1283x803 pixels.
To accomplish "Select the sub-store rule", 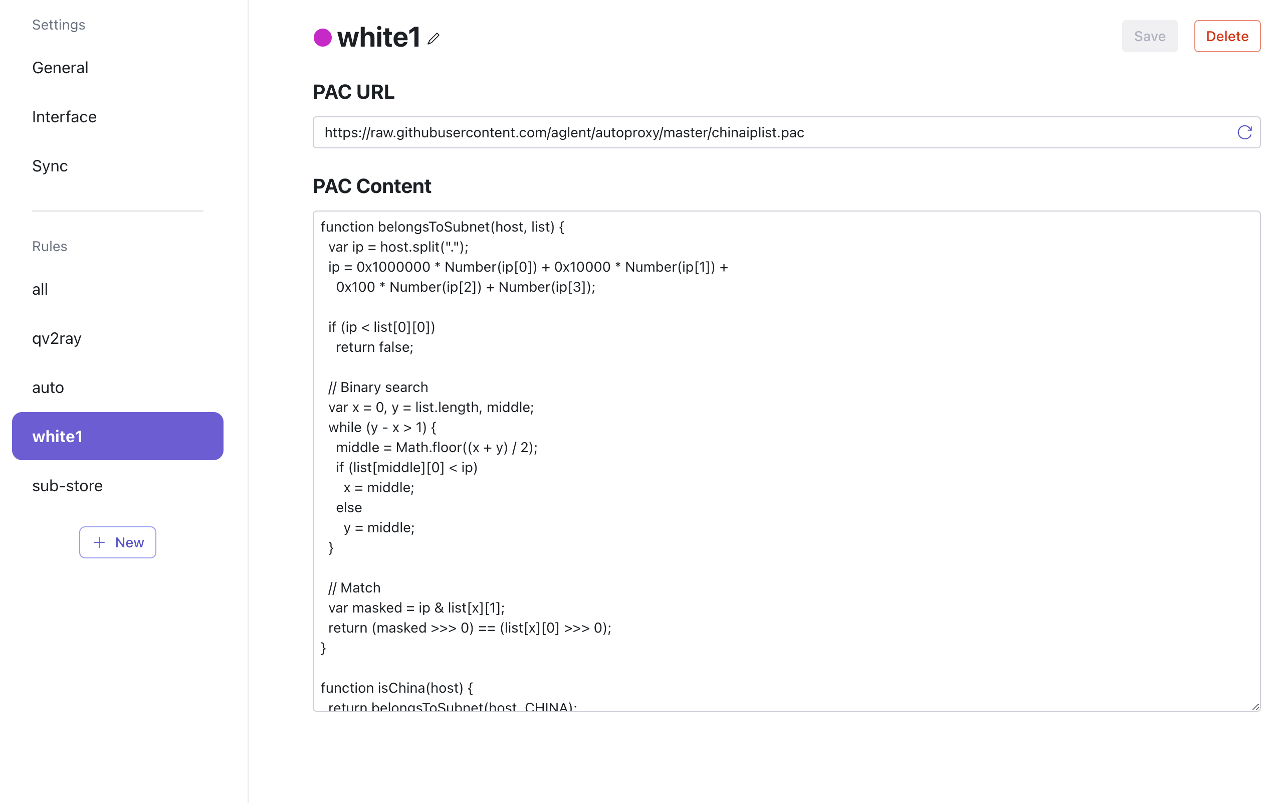I will 67,485.
